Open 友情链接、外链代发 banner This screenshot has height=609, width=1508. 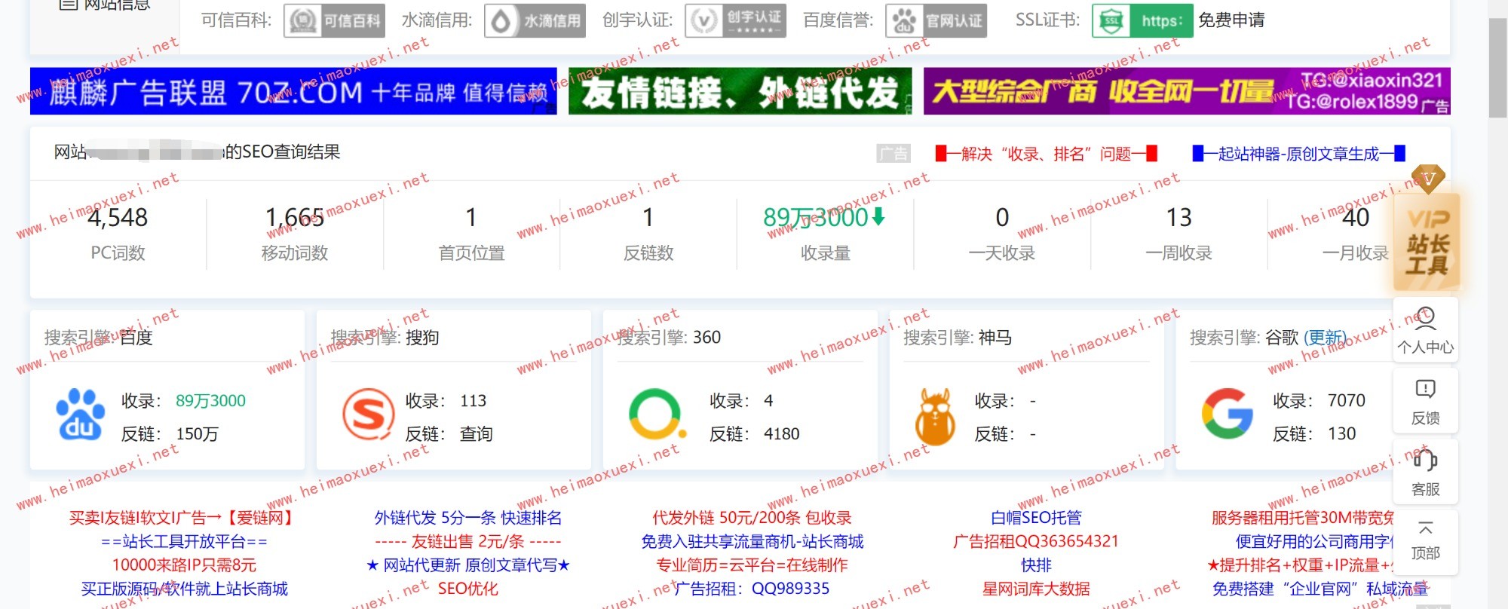740,91
